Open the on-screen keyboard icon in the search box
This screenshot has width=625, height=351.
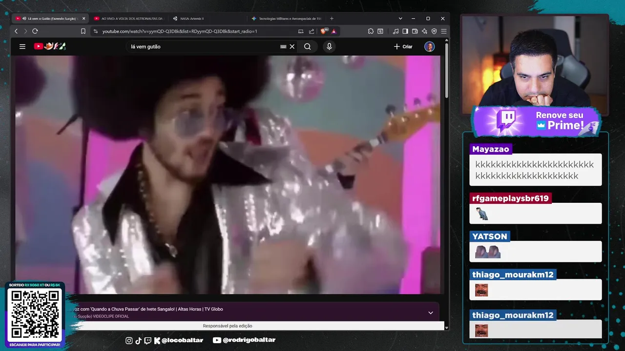coord(283,47)
